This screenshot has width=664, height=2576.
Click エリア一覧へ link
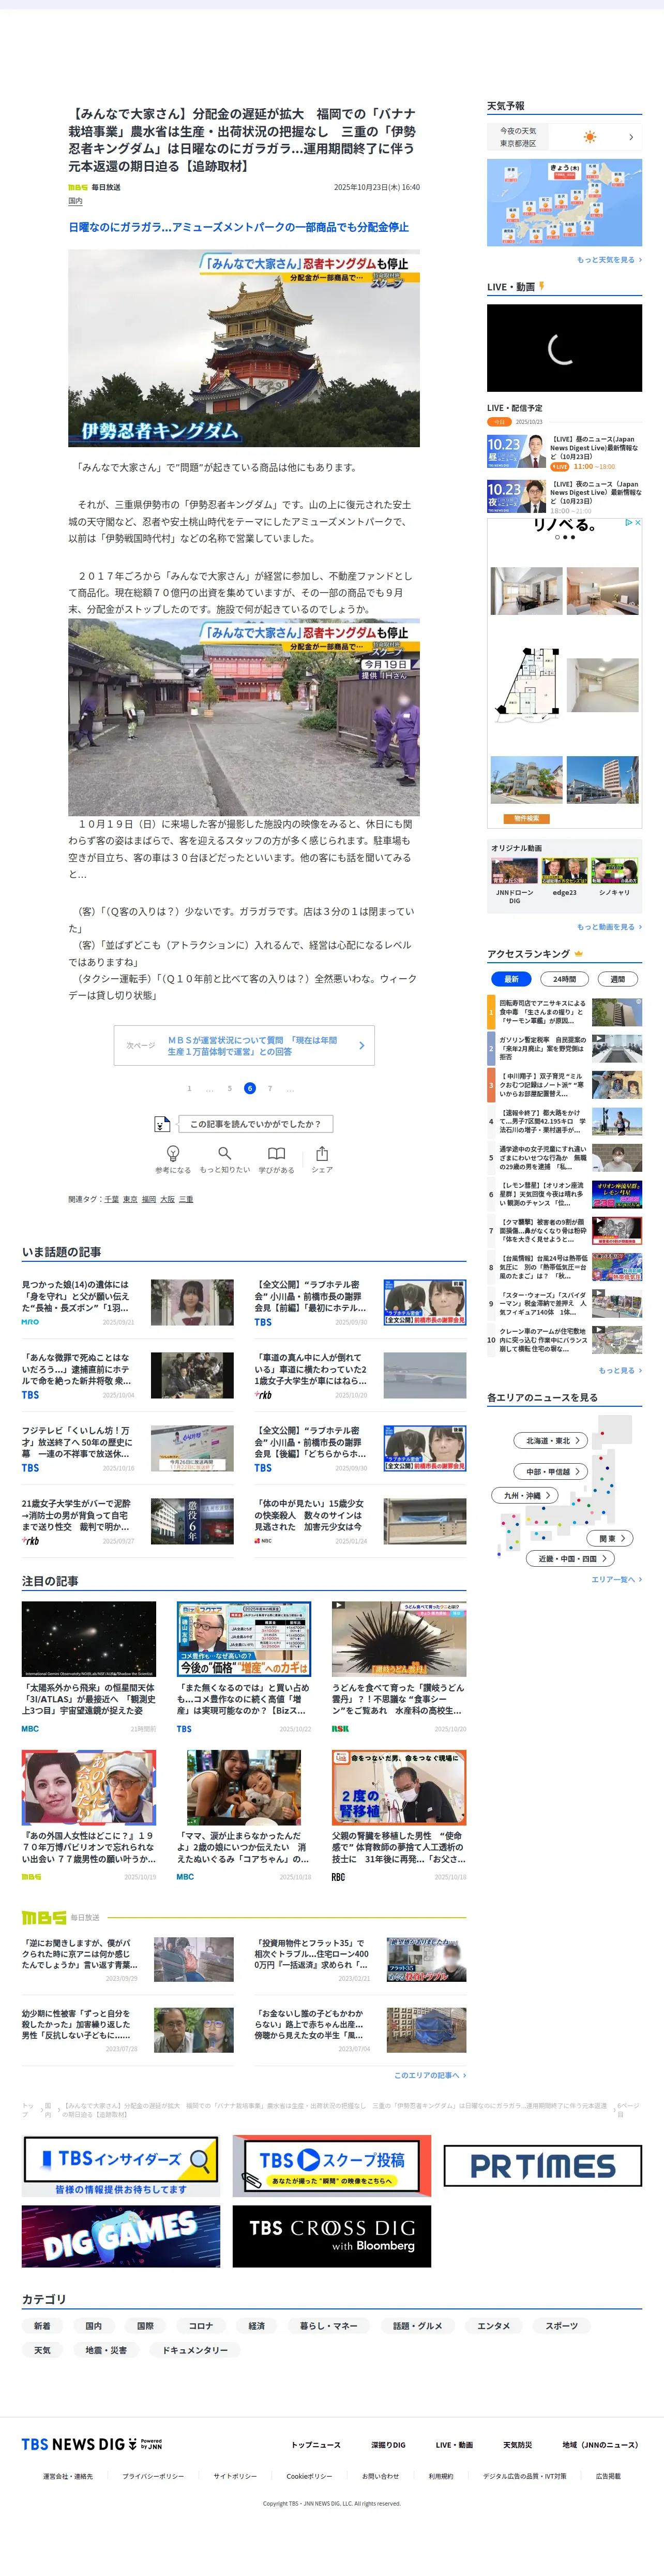pyautogui.click(x=616, y=1579)
